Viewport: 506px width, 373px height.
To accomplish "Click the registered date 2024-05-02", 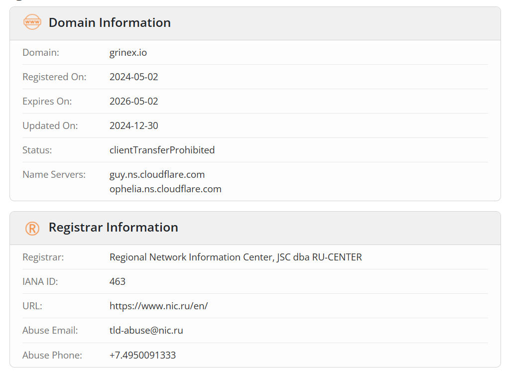I will 133,77.
